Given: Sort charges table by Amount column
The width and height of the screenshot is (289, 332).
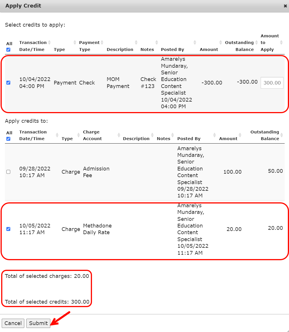Looking at the screenshot, I should pos(228,138).
